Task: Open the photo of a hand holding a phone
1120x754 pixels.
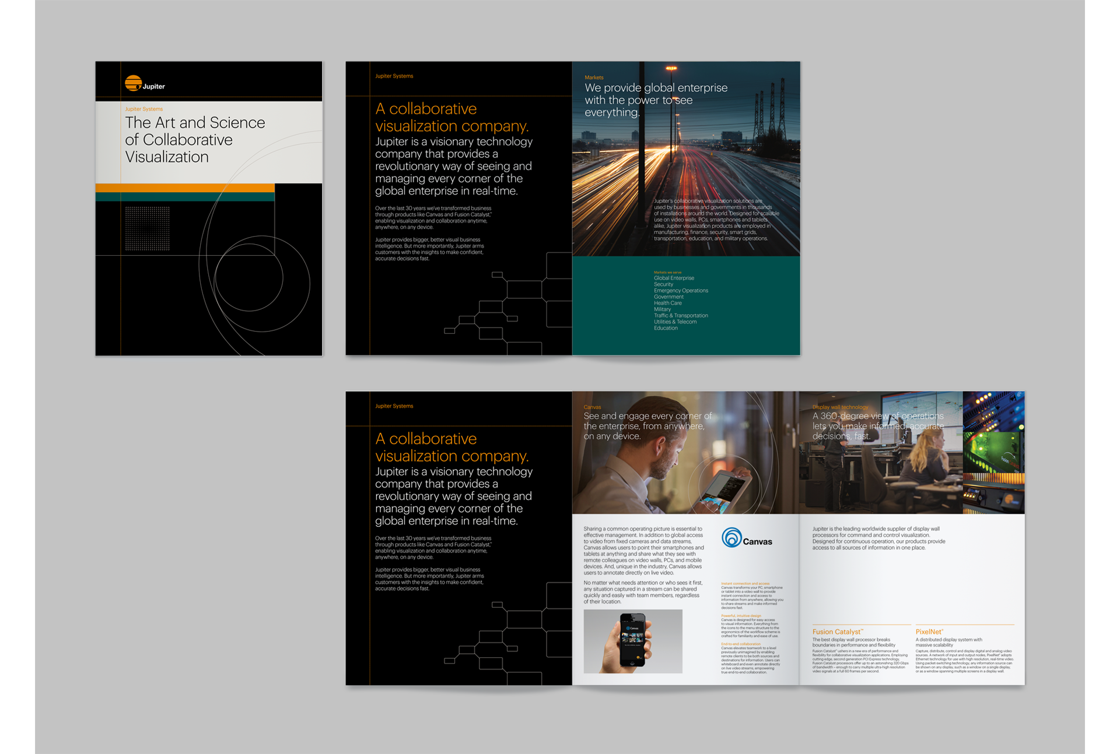Action: pos(633,642)
